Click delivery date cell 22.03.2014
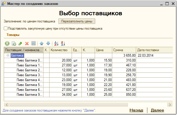Image resolution: width=177 pixels, height=115 pixels. tap(154, 55)
